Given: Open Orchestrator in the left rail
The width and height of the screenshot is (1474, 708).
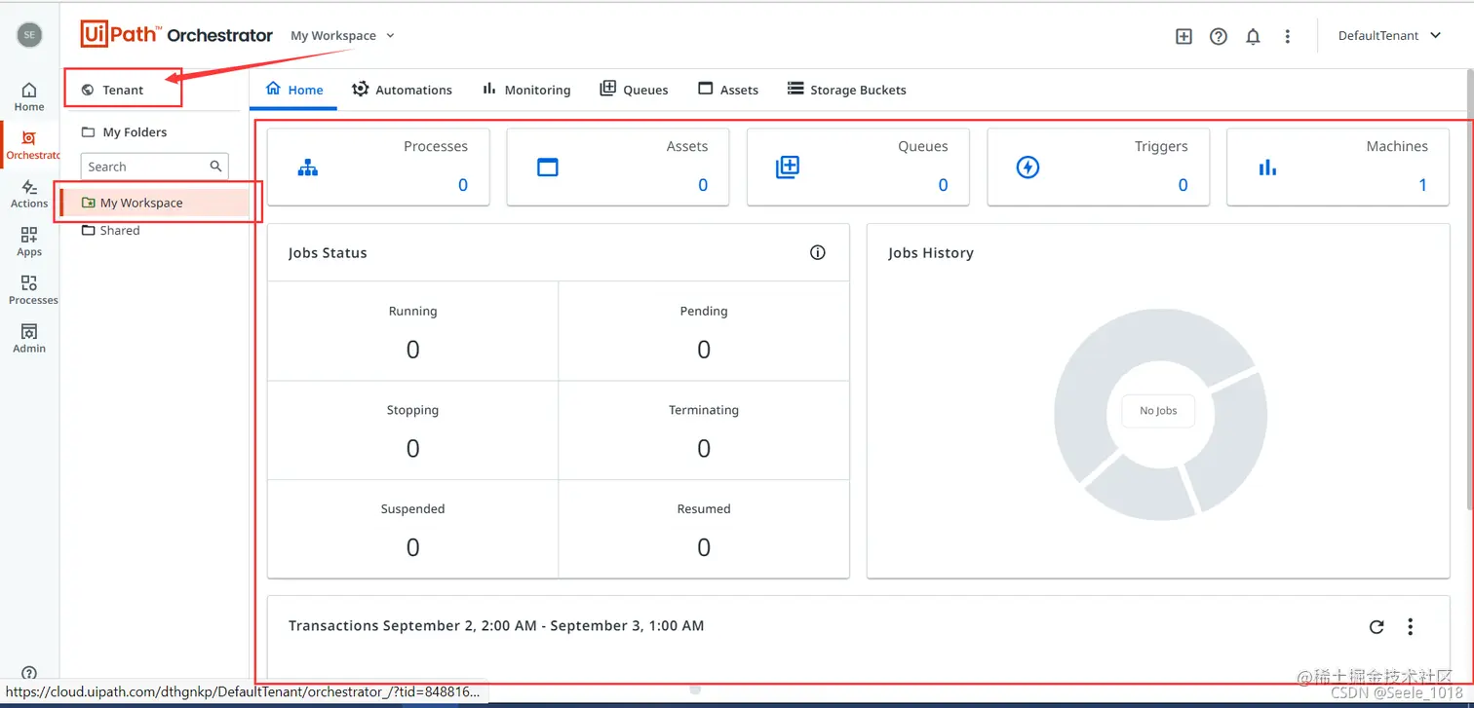Looking at the screenshot, I should (x=29, y=145).
